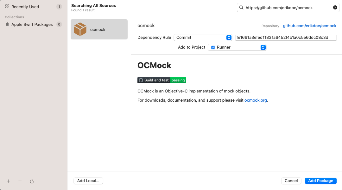This screenshot has height=190, width=342.
Task: Open the Dependency Rule dropdown set to Commit
Action: 203,37
